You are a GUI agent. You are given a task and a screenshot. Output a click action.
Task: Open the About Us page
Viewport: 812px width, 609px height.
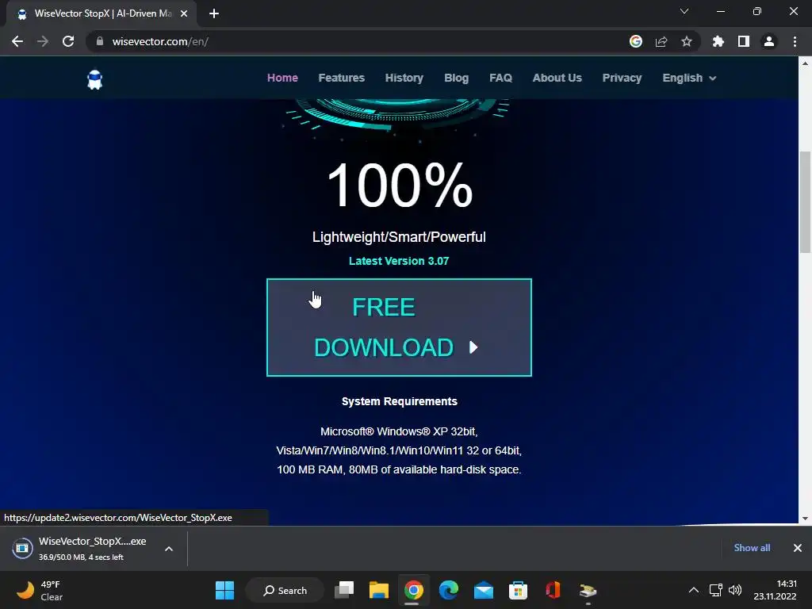[557, 79]
